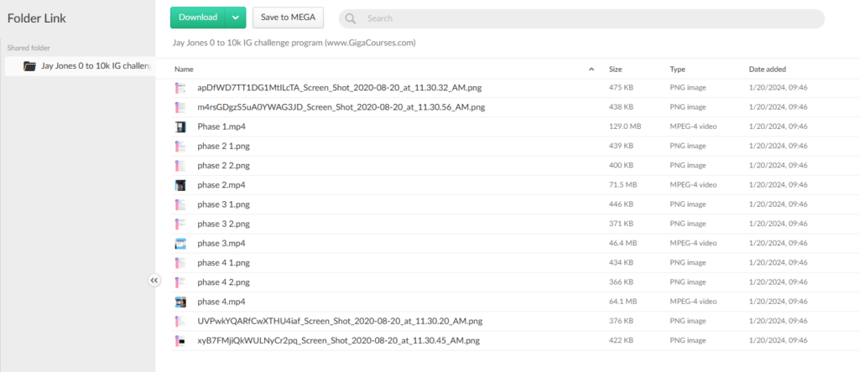859x372 pixels.
Task: Collapse the left sidebar panel
Action: point(154,281)
